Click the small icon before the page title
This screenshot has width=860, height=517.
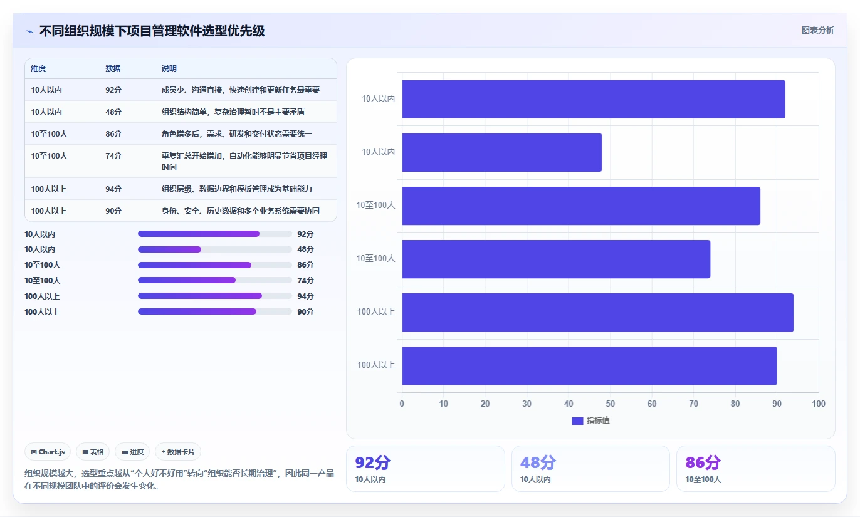point(29,31)
